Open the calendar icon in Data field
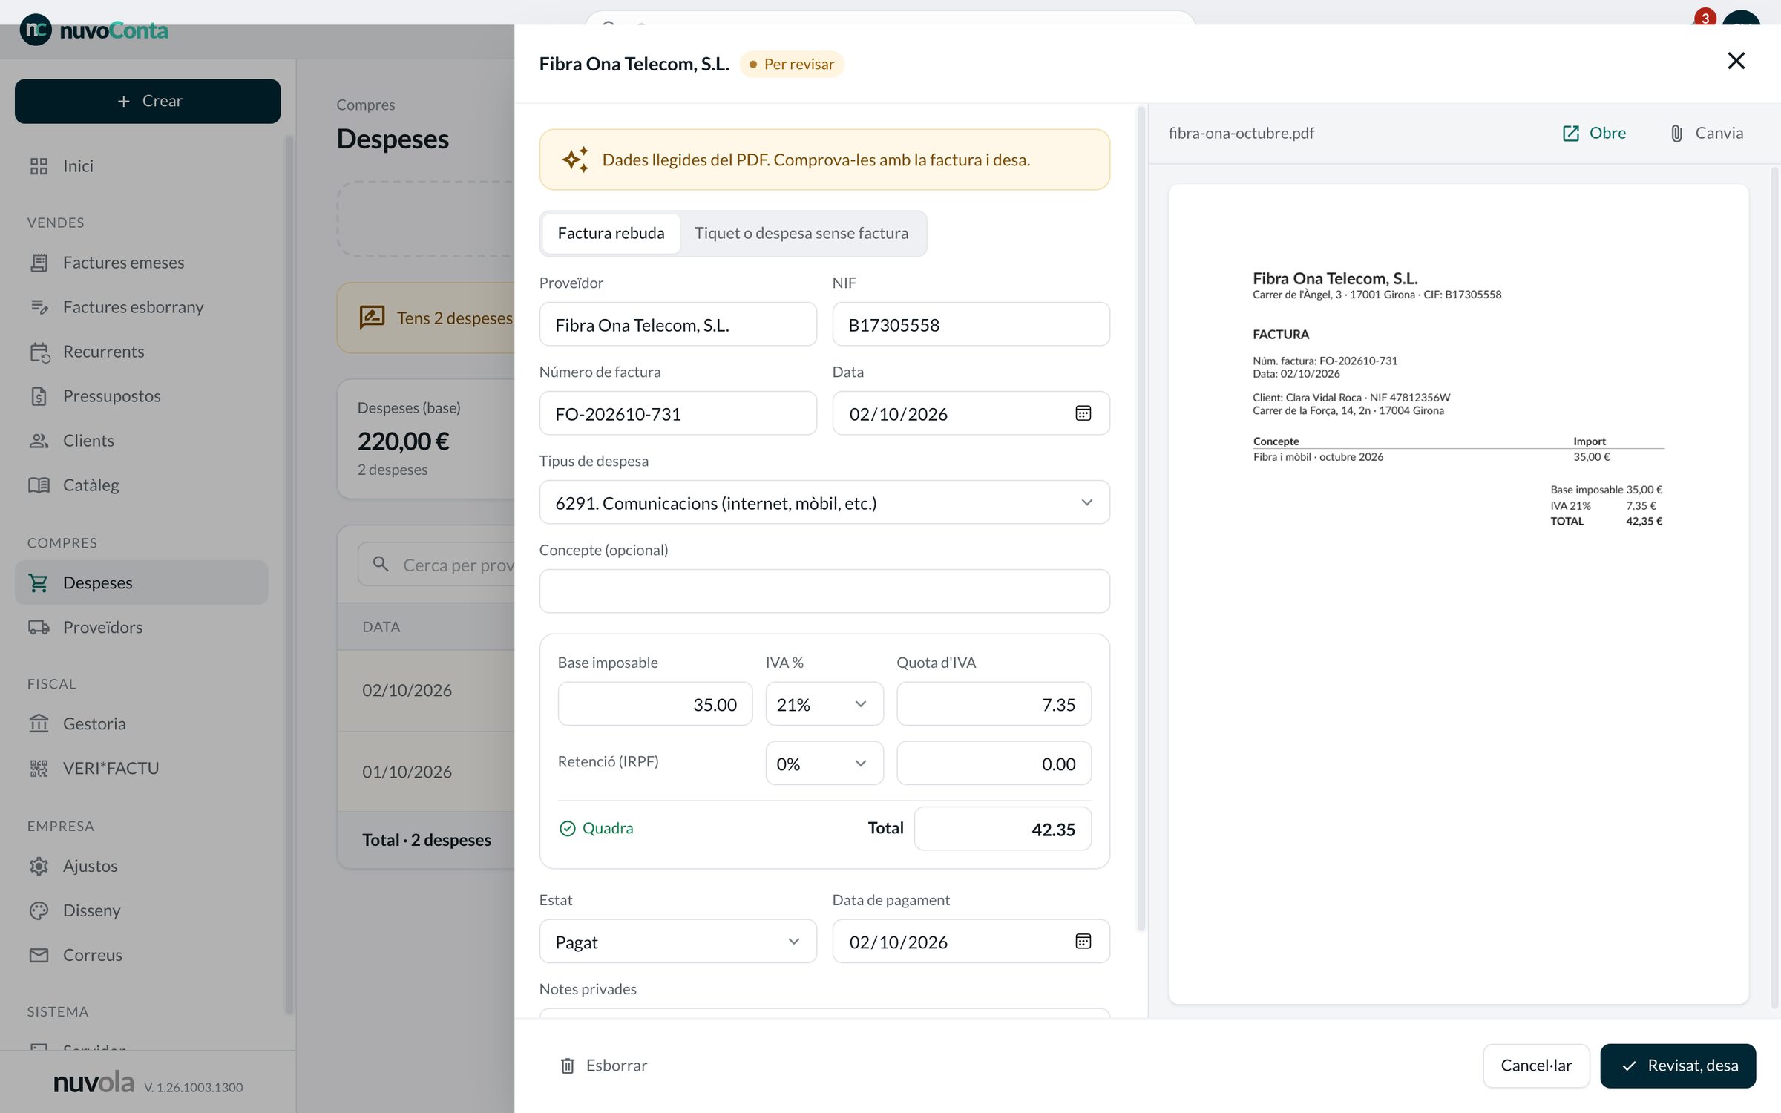Screen dimensions: 1781x1113 [1083, 413]
